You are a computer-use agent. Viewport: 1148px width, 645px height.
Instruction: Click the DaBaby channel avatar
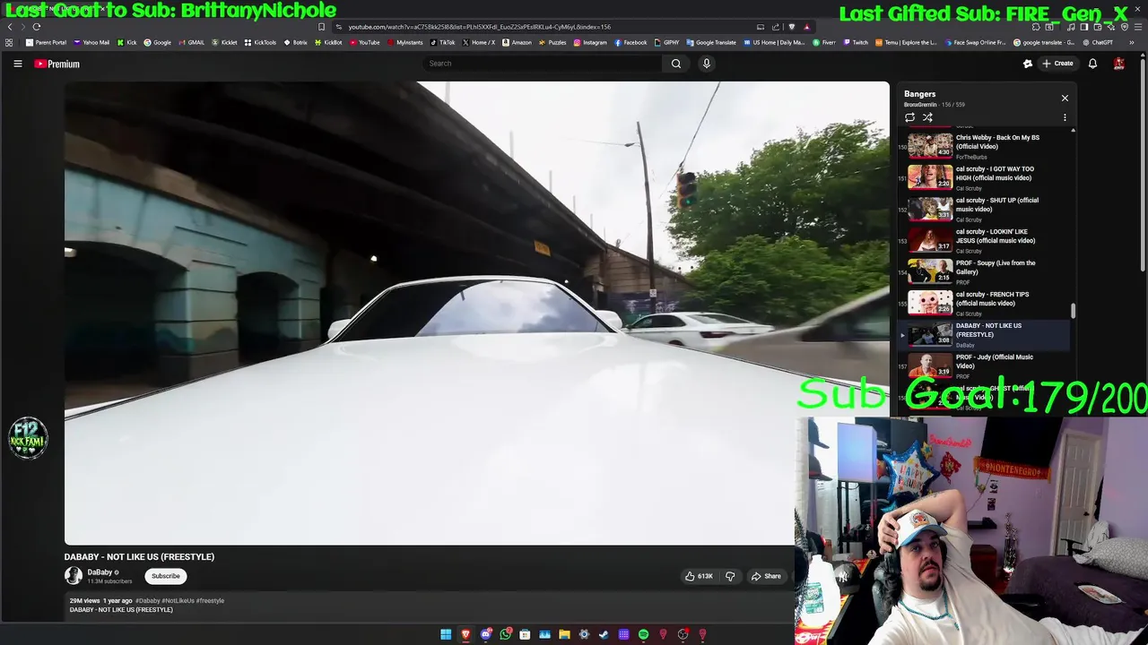[74, 576]
